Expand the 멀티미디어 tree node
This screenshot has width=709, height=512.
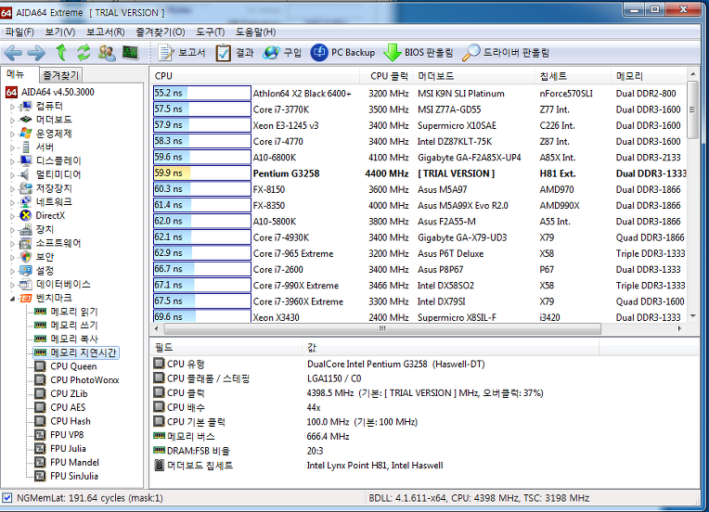13,175
